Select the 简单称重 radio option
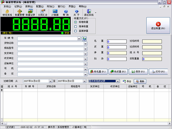 pyautogui.click(x=76, y=27)
